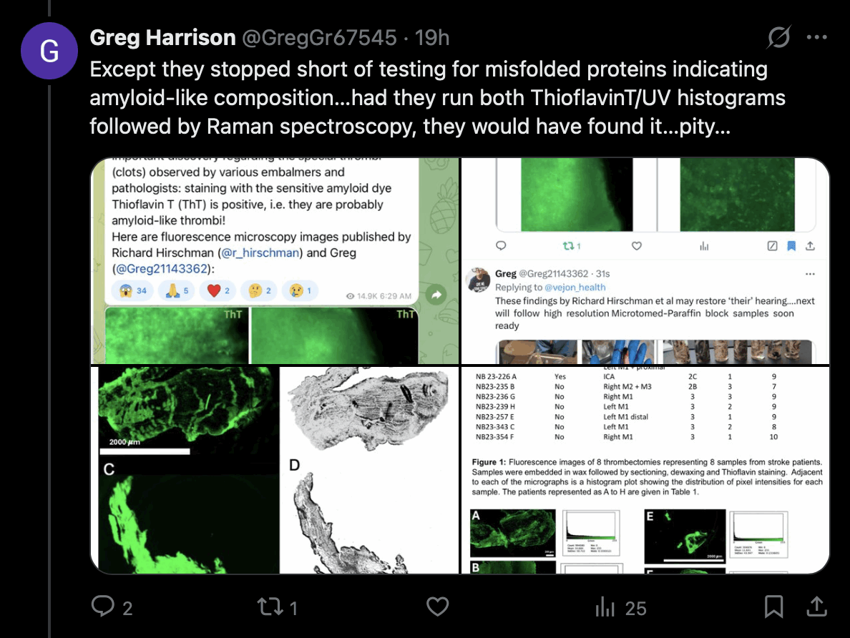Click the slashed-circle Grok icon
This screenshot has width=850, height=638.
point(778,38)
